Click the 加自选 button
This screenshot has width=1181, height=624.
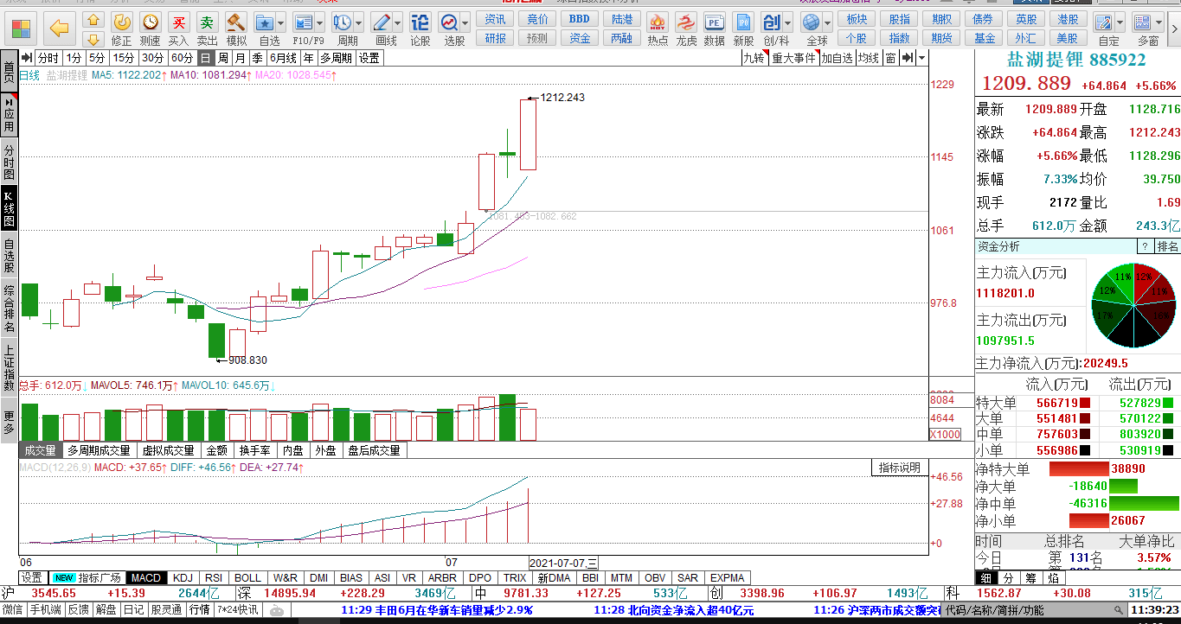click(837, 58)
